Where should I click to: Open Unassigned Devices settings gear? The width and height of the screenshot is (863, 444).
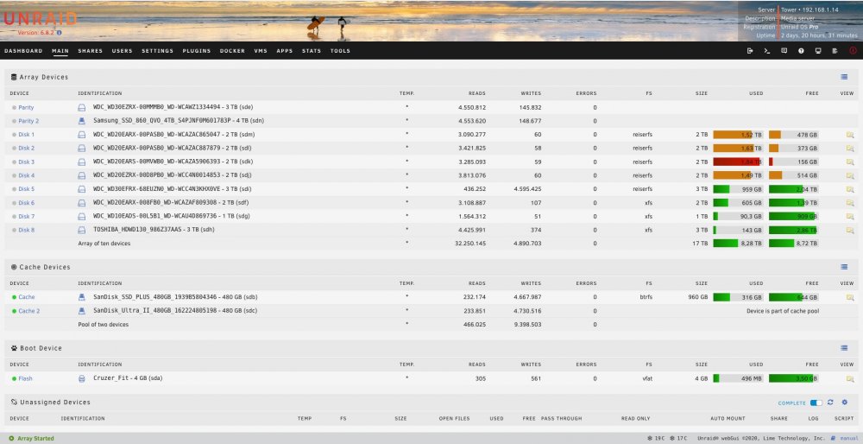[x=844, y=403]
